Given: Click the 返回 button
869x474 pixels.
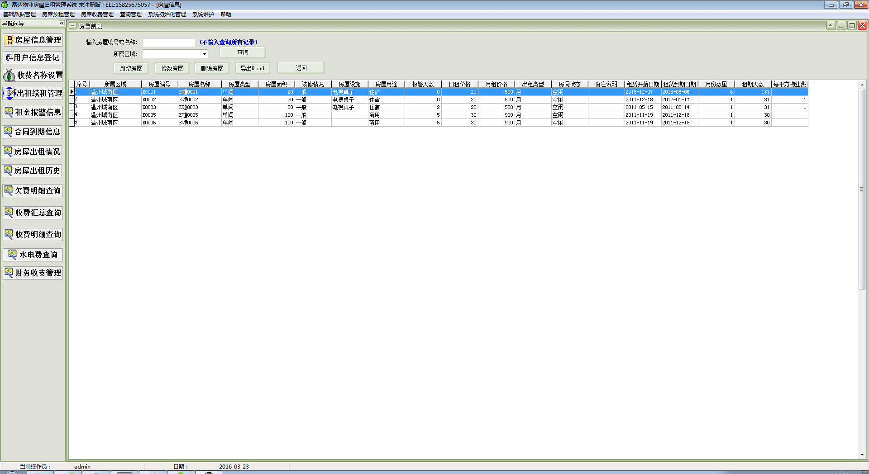Looking at the screenshot, I should (301, 68).
